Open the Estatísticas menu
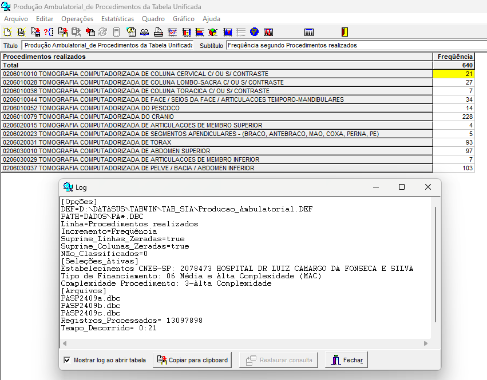 click(118, 19)
